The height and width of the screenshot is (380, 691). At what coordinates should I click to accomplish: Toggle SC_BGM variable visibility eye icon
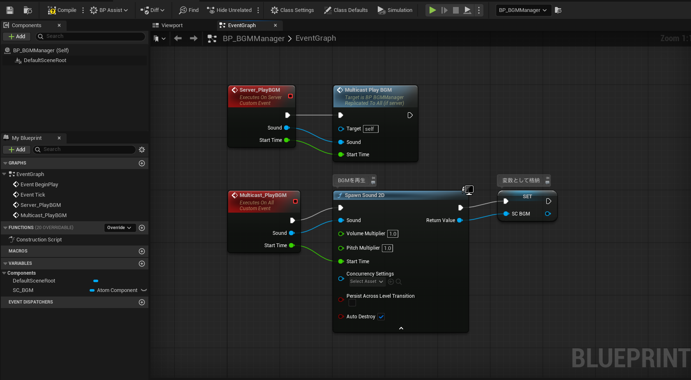coord(144,290)
